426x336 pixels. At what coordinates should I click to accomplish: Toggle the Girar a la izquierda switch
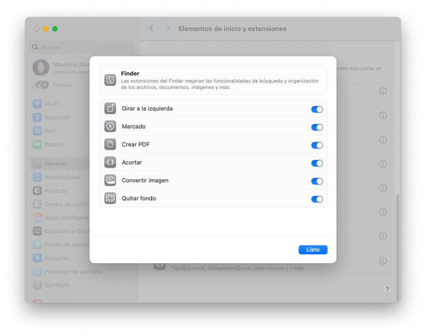[x=317, y=110]
